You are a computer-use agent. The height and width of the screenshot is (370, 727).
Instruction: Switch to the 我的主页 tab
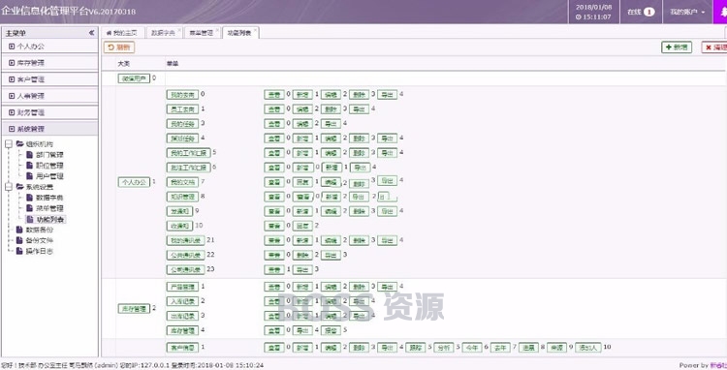tap(122, 33)
